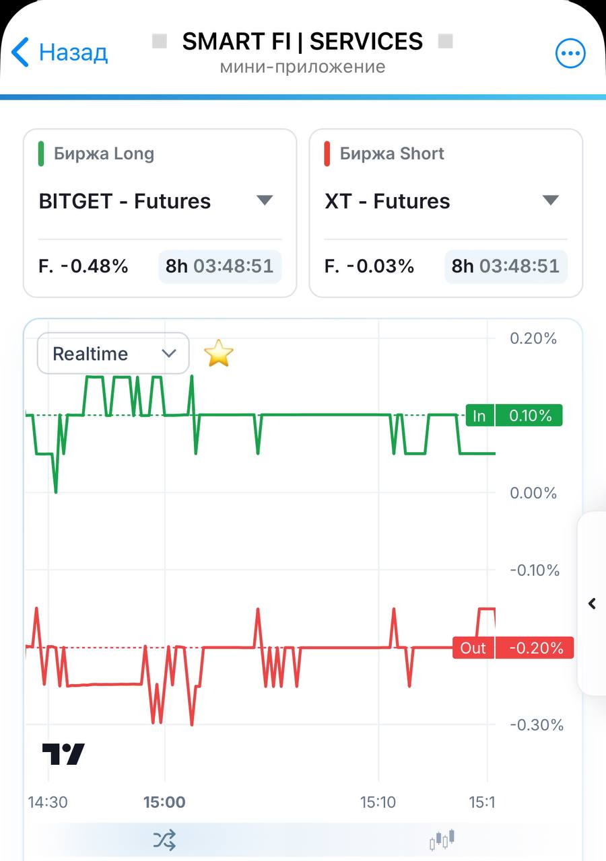Open the XT - Futures exchange dropdown

coord(445,200)
